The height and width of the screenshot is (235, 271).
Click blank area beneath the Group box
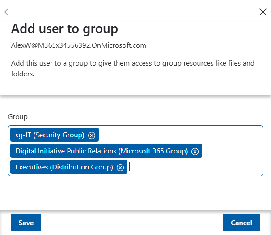(x=134, y=192)
